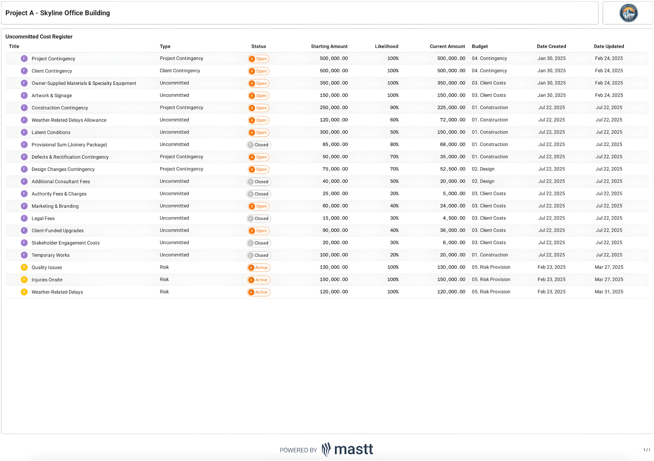The height and width of the screenshot is (461, 654).
Task: Toggle Closed status for Additional Consultant Fees
Action: click(258, 182)
